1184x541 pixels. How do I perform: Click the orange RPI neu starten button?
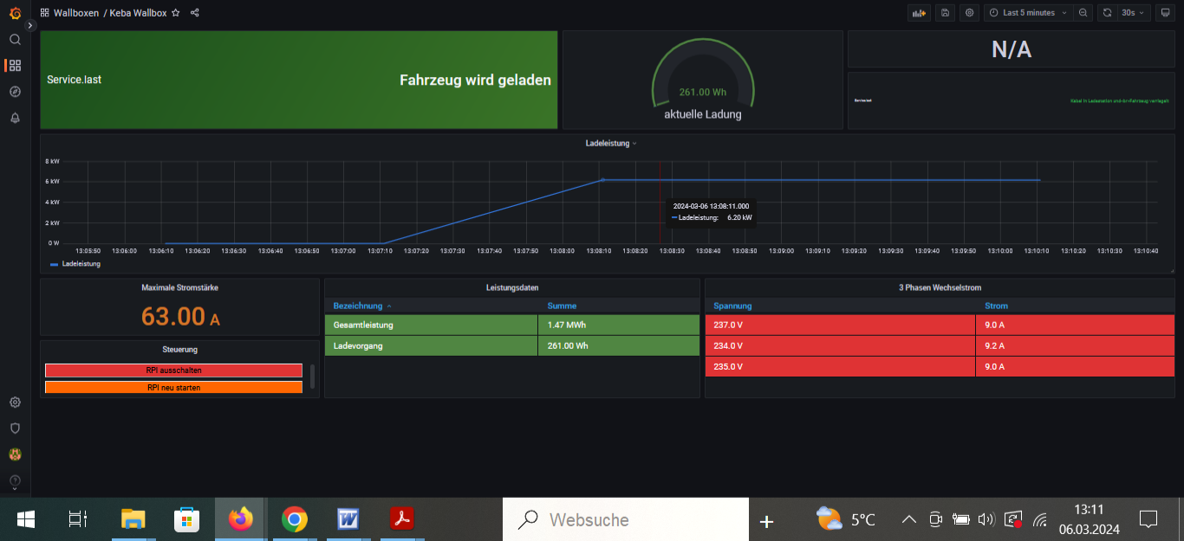point(173,388)
